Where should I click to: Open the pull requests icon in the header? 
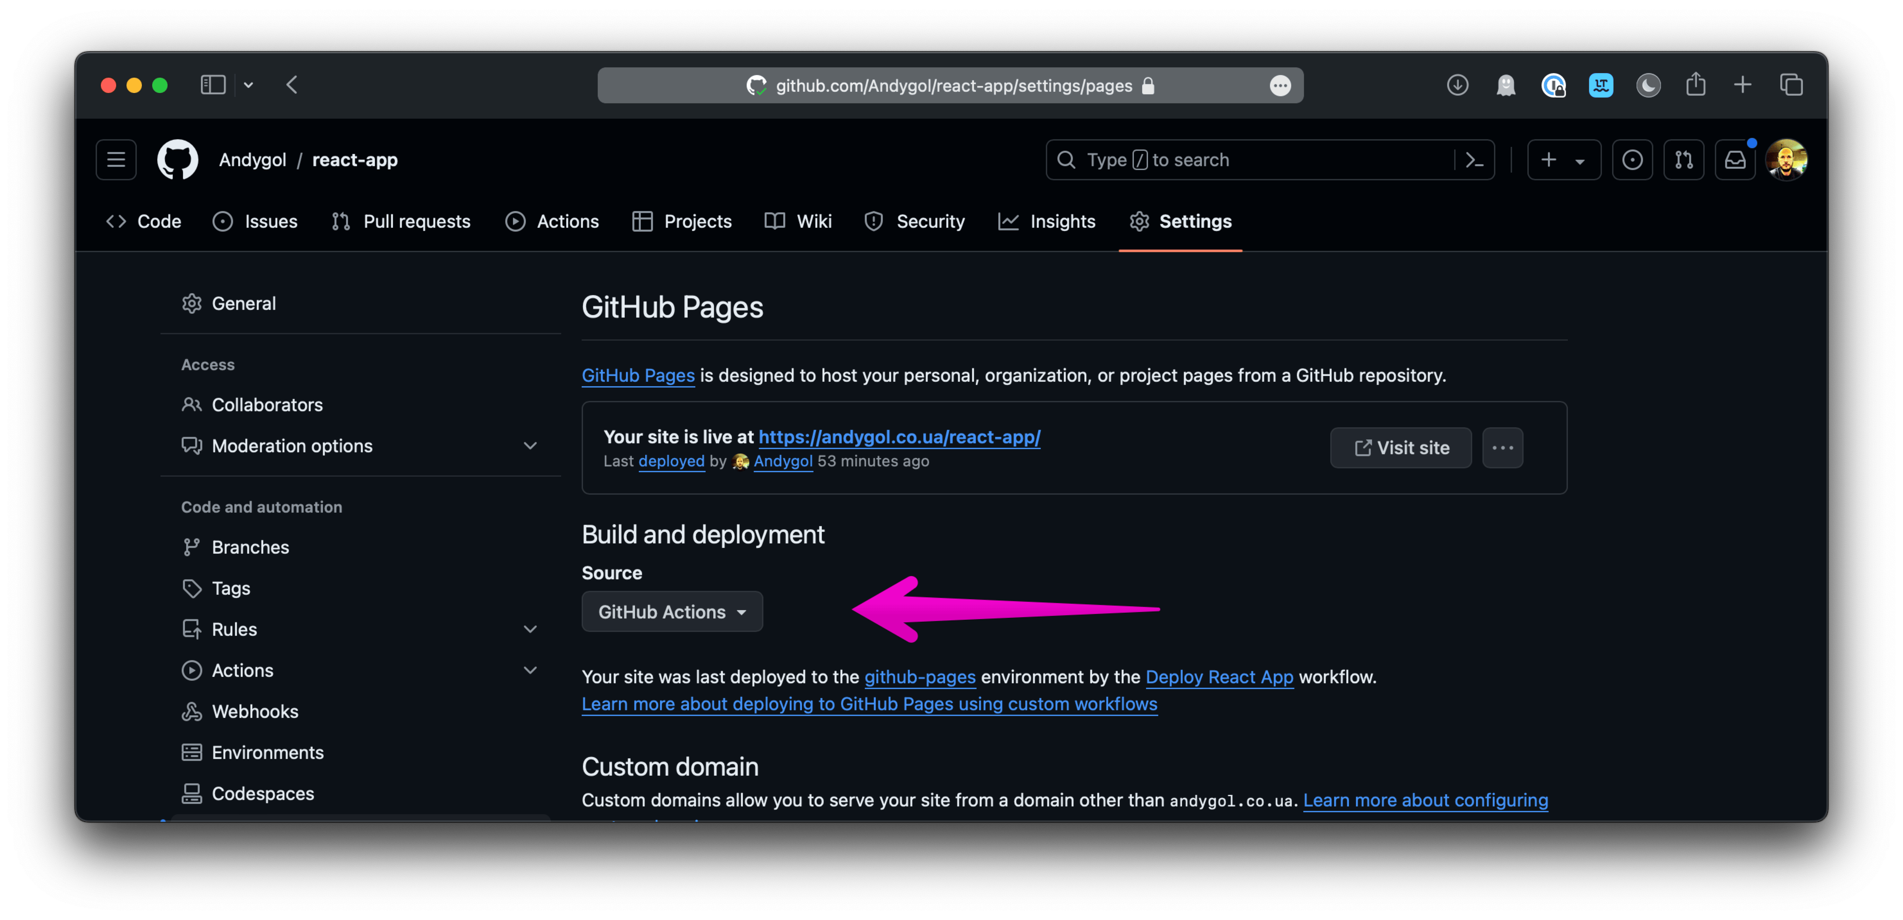pos(1684,159)
